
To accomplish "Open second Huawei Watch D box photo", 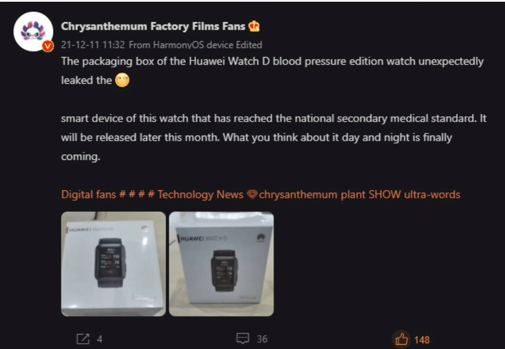I will pos(221,264).
